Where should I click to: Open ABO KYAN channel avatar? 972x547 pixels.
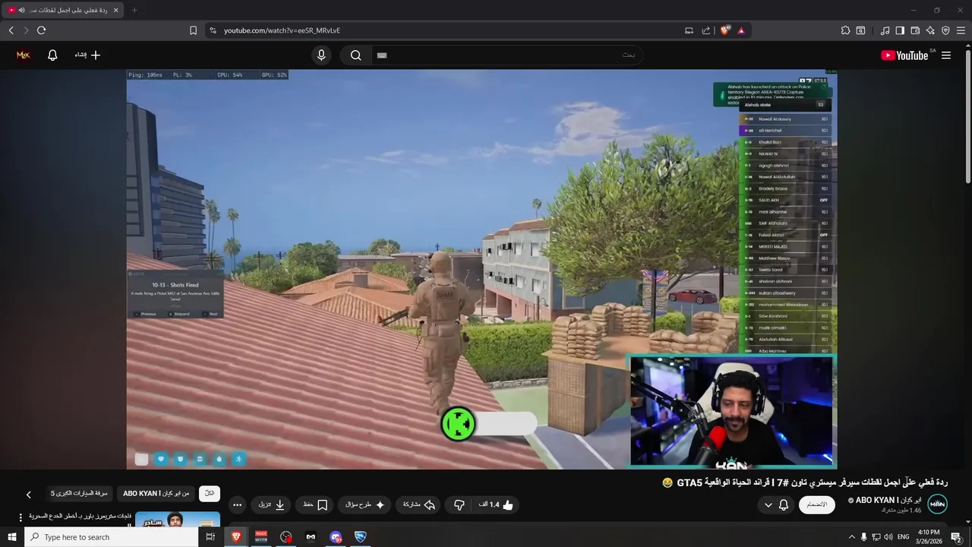point(938,504)
